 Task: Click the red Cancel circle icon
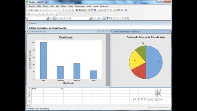pyautogui.click(x=77, y=10)
